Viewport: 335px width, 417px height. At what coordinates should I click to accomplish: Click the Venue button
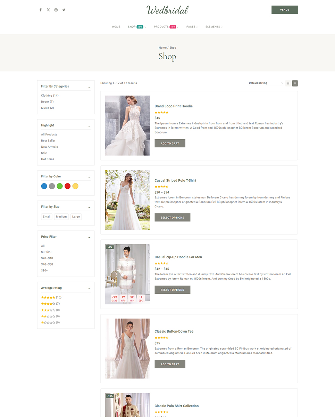[284, 10]
